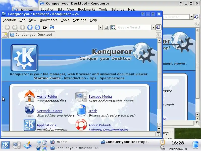201x151 pixels.
Task: Click the pen-and-desktop icon in the taskbar
Action: tap(28, 145)
